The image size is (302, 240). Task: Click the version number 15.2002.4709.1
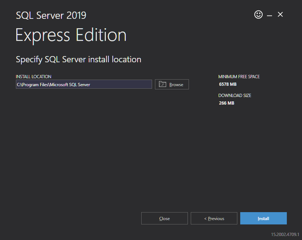tap(285, 235)
